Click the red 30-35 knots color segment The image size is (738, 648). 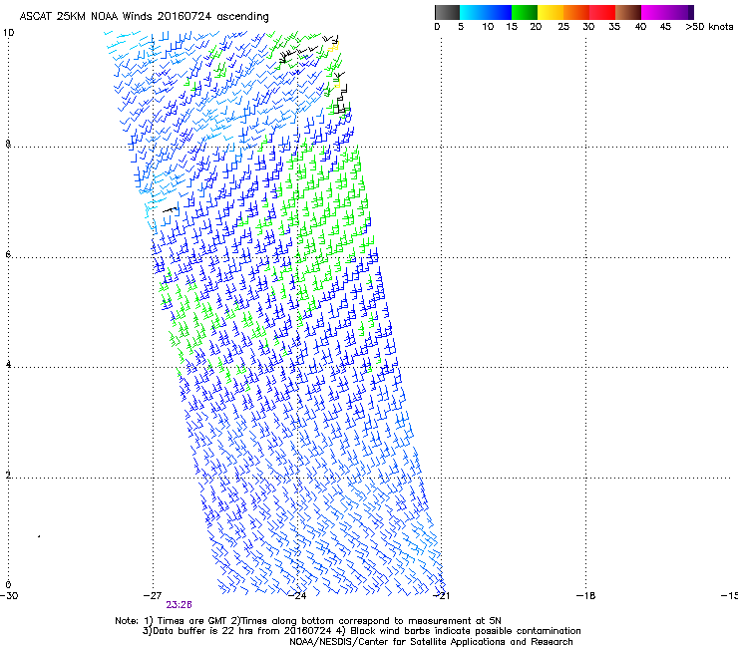pos(602,12)
